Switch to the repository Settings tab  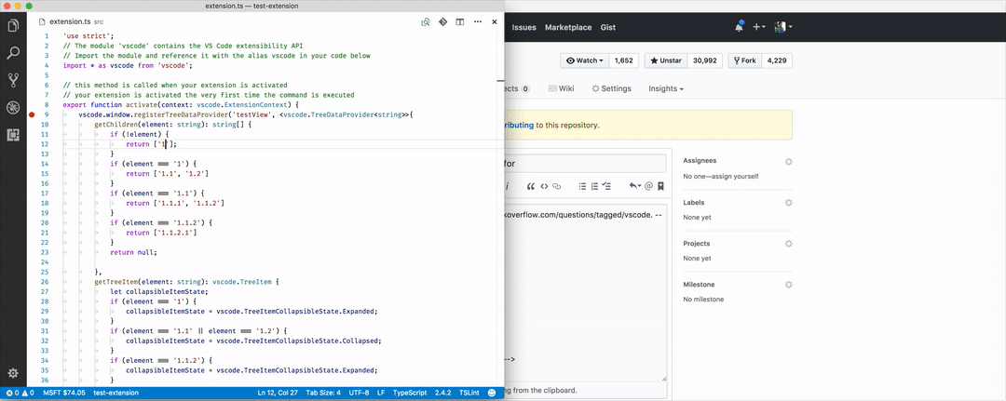611,88
